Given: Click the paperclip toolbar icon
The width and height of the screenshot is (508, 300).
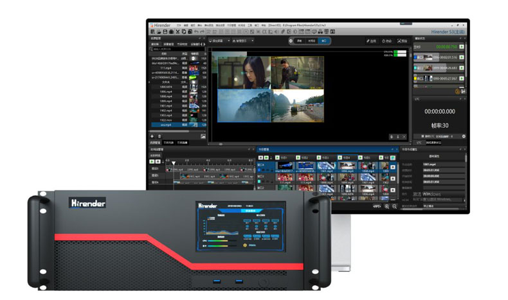Looking at the screenshot, I should pos(283,31).
